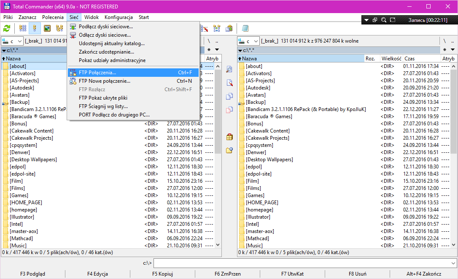Click F5 Kopiuj button
This screenshot has width=458, height=279.
[x=162, y=274]
